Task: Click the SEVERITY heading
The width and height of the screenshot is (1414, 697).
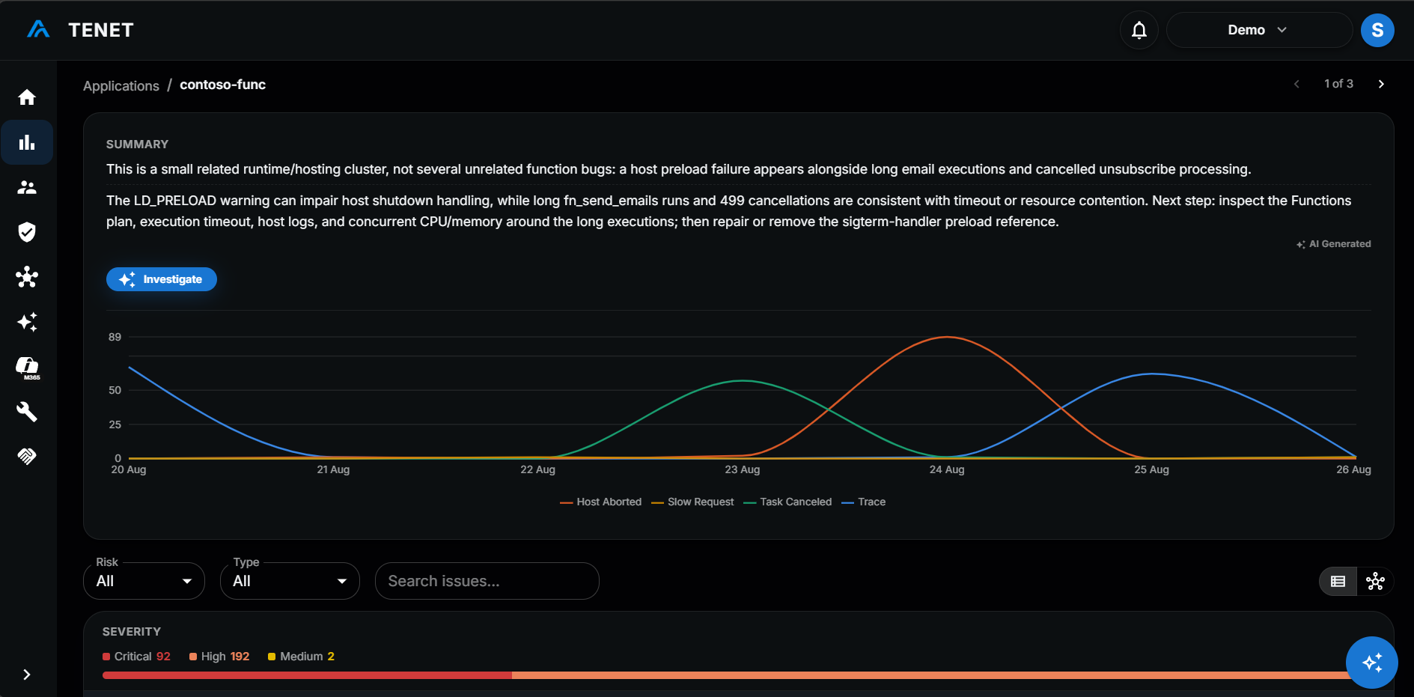Action: [x=132, y=632]
